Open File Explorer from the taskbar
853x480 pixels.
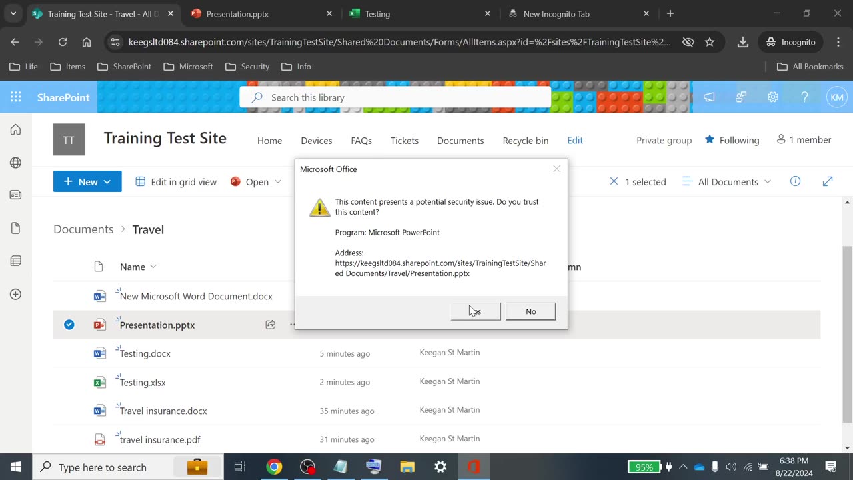(x=407, y=467)
